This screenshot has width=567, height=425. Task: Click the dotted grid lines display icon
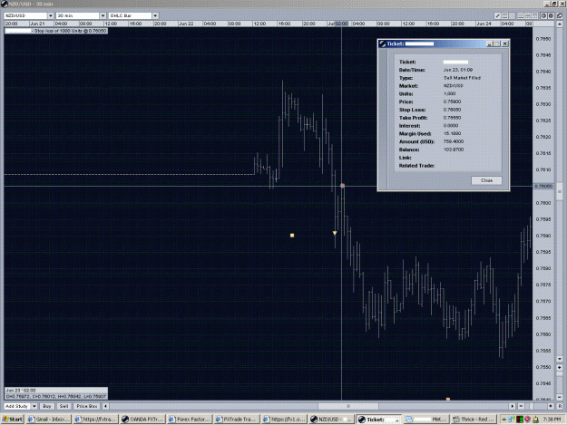click(535, 15)
